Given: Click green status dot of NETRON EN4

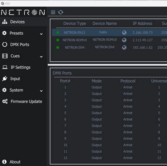Looking at the screenshot, I should click(58, 48).
